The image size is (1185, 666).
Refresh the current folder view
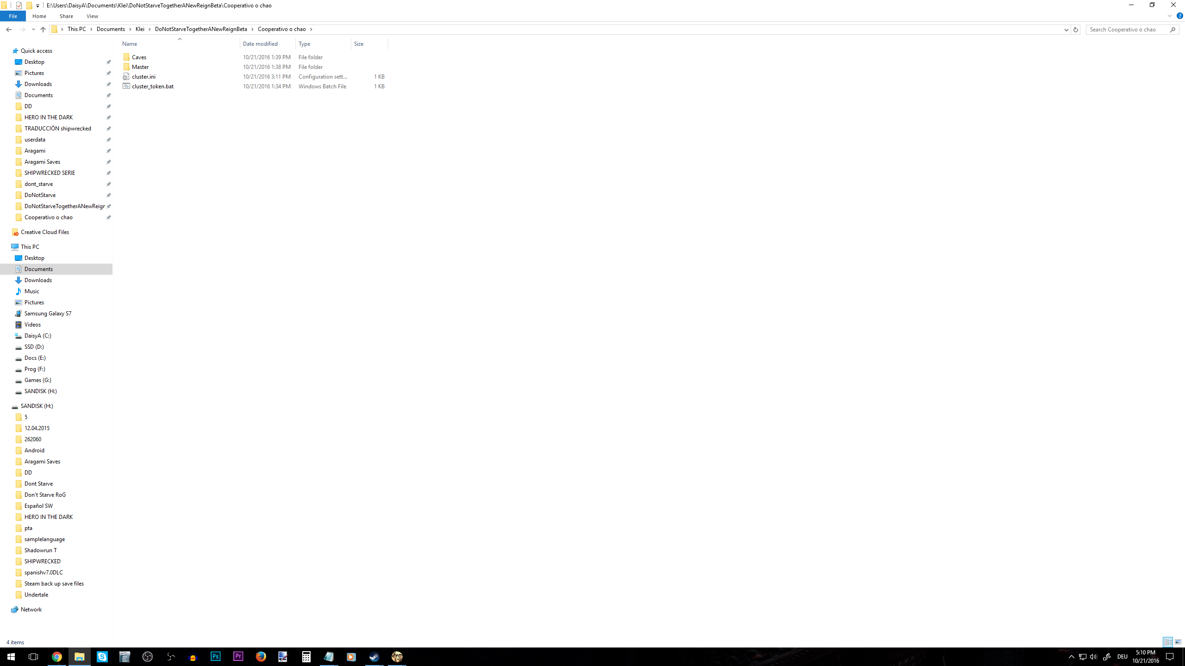click(x=1075, y=29)
